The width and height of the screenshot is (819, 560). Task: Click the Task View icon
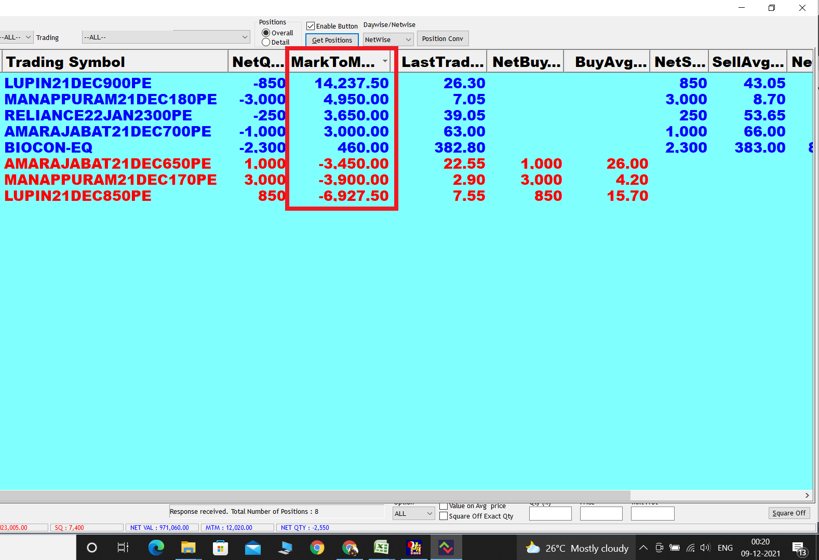(123, 548)
